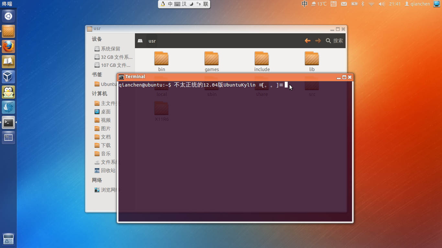Open the Files launcher icon
This screenshot has width=442, height=248.
coord(8,31)
